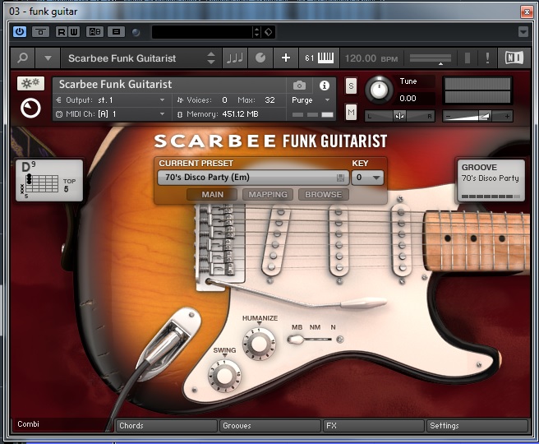
Task: Solo the instrument with the S button
Action: (352, 86)
